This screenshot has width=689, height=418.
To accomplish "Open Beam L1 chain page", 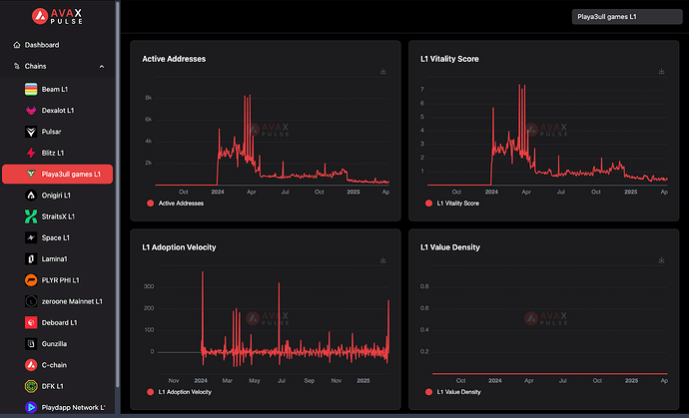I will pos(55,89).
